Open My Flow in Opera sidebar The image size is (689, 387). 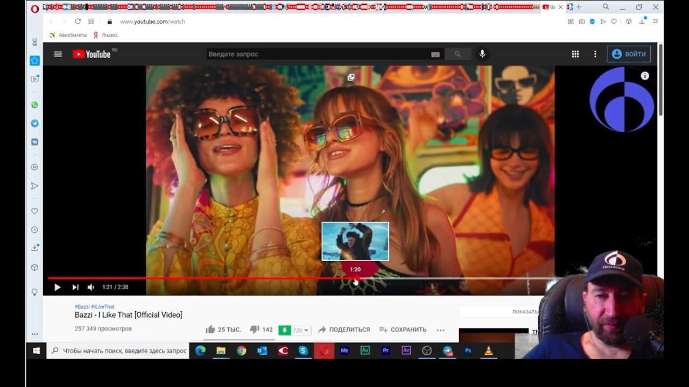coord(34,186)
